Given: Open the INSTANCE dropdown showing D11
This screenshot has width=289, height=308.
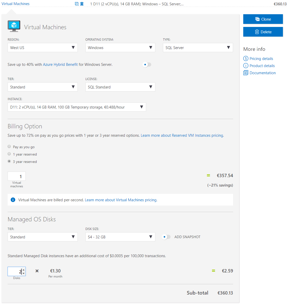Looking at the screenshot, I should pos(77,107).
